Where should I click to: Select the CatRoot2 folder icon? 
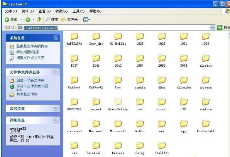tap(96, 80)
